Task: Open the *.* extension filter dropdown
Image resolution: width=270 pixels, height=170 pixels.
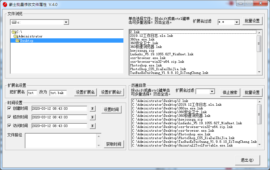Action: coord(237,22)
